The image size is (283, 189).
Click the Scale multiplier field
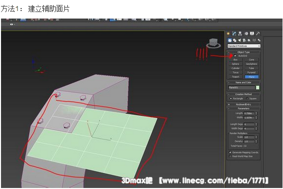tap(249, 137)
